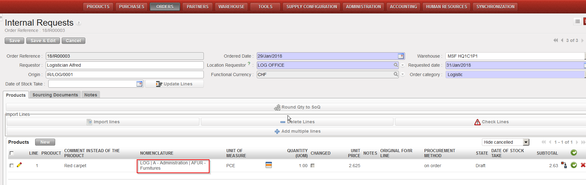Expand the Location Requestor dropdown arrow

pos(403,65)
